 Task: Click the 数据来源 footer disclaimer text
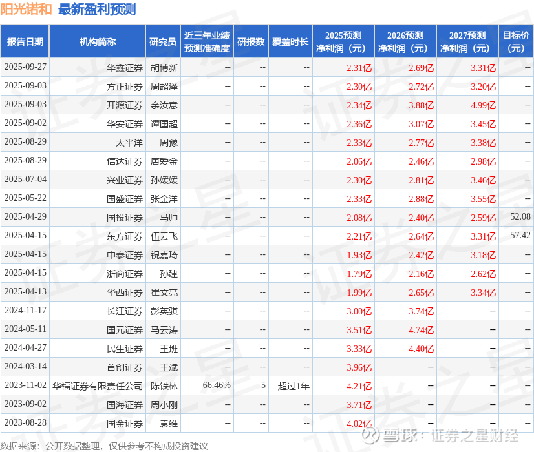(104, 446)
